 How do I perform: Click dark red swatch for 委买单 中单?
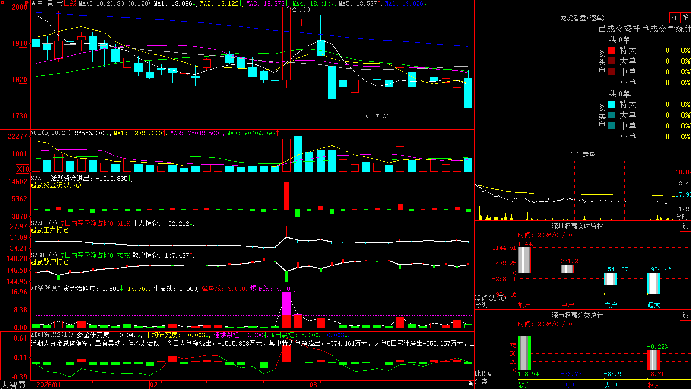pyautogui.click(x=612, y=71)
